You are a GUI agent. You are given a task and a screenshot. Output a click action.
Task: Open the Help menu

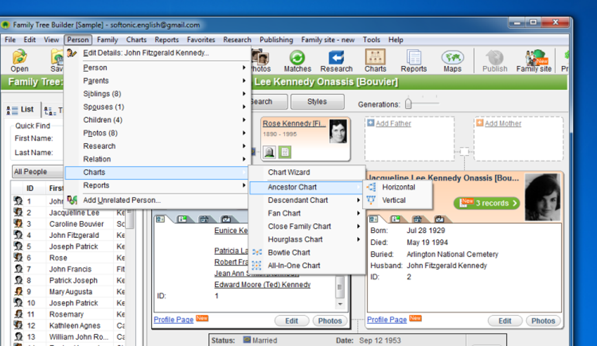pos(396,40)
